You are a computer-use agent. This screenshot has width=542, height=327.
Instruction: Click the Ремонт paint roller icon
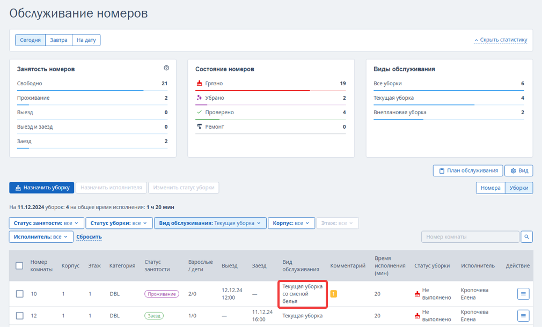199,127
